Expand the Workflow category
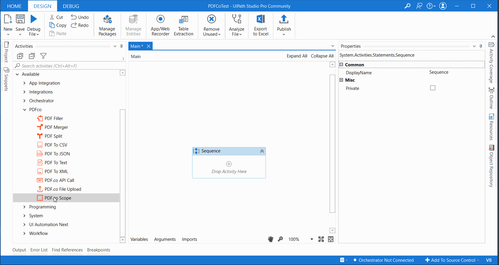Image resolution: width=499 pixels, height=265 pixels. 24,233
